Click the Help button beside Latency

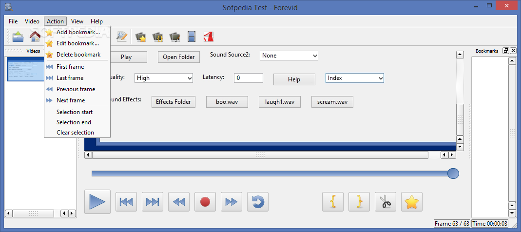point(294,79)
